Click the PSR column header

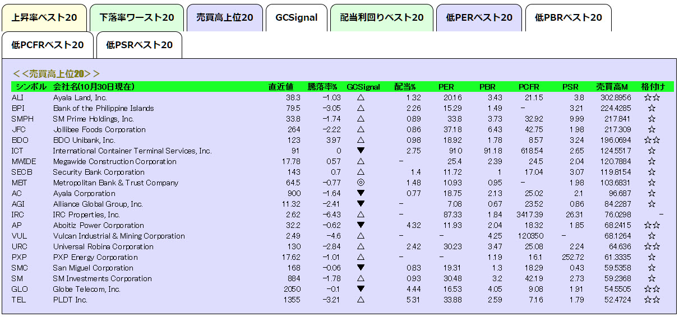click(570, 87)
